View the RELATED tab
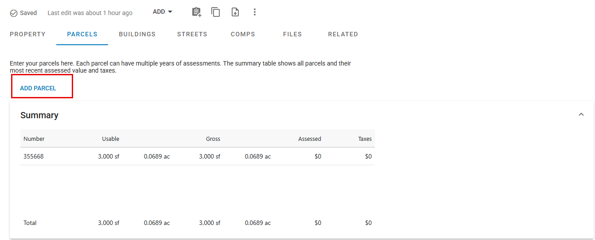The width and height of the screenshot is (595, 240). 343,34
